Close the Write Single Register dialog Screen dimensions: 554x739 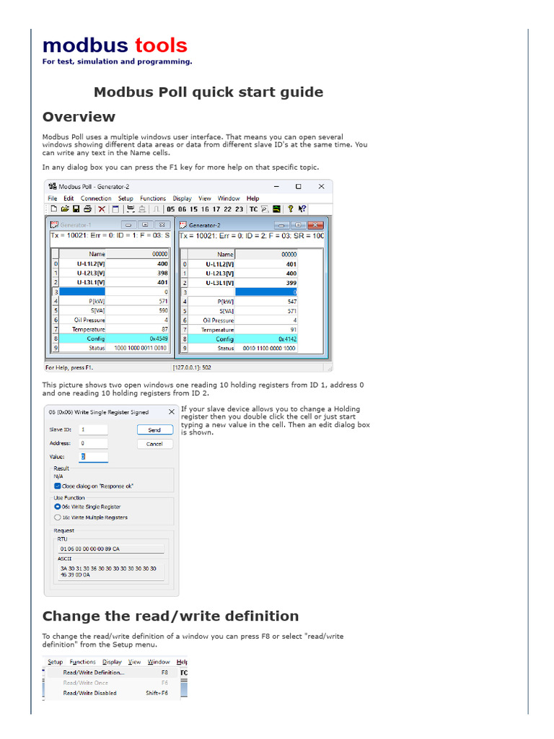tap(172, 412)
